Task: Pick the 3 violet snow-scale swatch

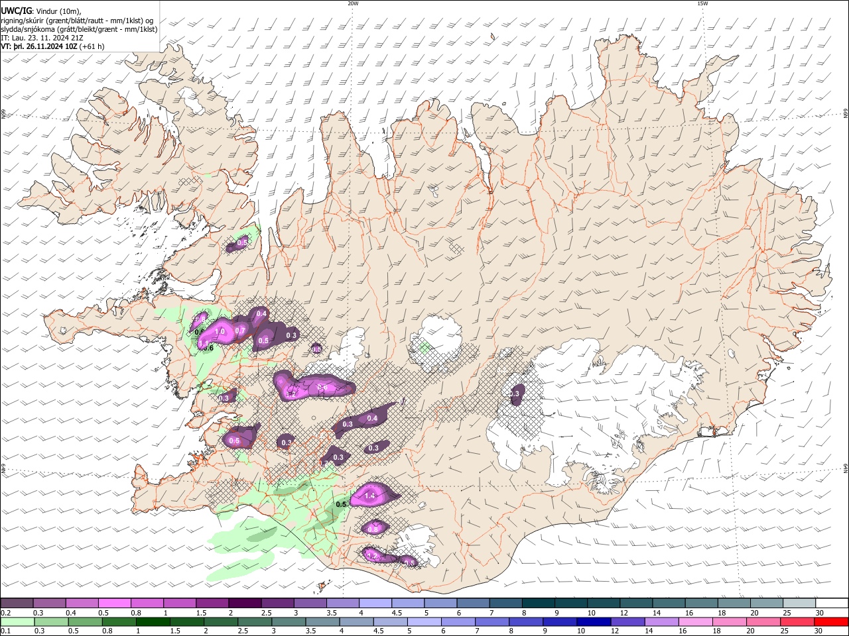Action: (x=310, y=603)
